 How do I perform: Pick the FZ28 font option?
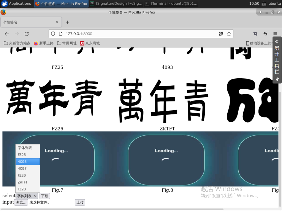[27, 189]
